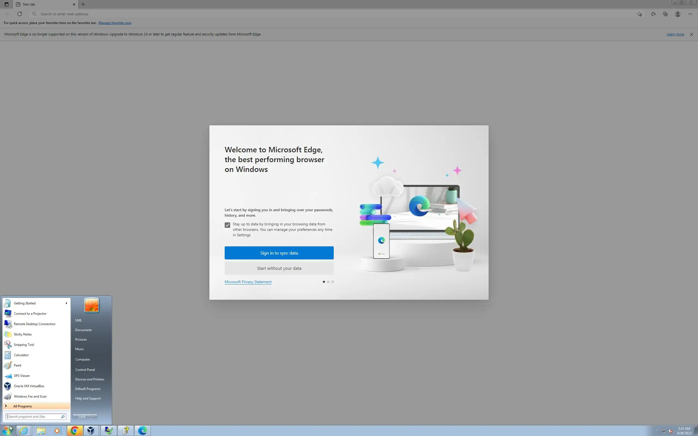Open the tab actions menu icon
Screen dimensions: 698x436
pyautogui.click(x=6, y=4)
